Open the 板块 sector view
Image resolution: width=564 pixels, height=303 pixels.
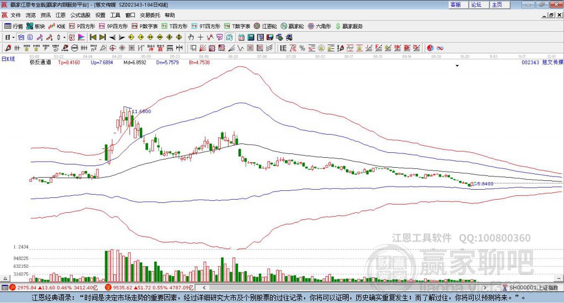tap(36, 26)
